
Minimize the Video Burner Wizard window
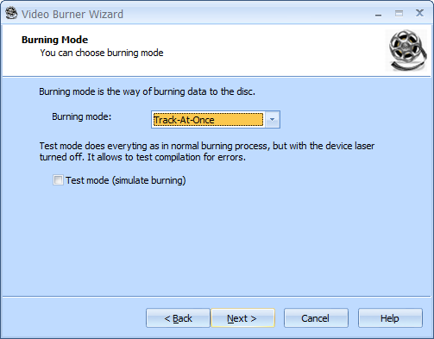click(378, 14)
